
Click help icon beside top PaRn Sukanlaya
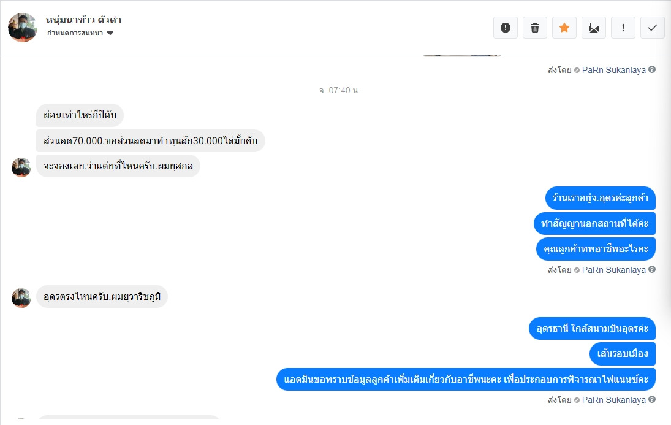[652, 69]
